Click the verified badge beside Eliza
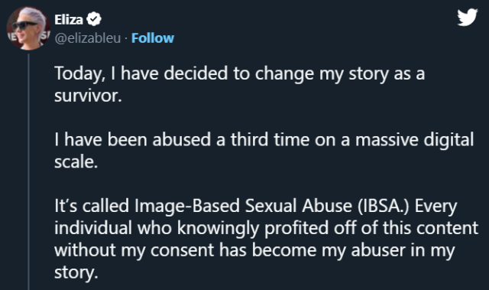 [x=93, y=19]
